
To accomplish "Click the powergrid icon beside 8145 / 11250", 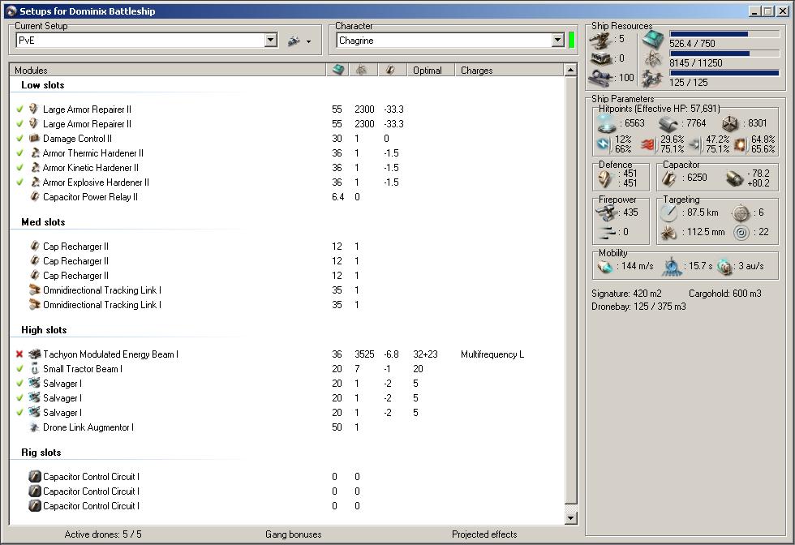I will pyautogui.click(x=653, y=59).
